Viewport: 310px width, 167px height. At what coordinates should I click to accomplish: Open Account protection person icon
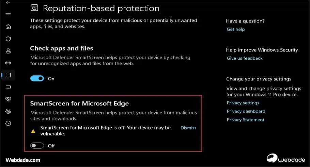coord(8,51)
